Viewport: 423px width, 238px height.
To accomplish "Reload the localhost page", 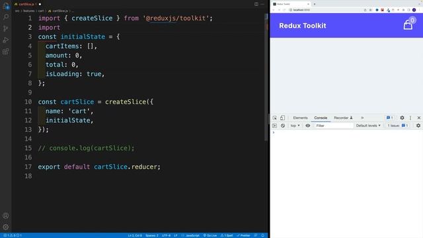I will [284, 10].
